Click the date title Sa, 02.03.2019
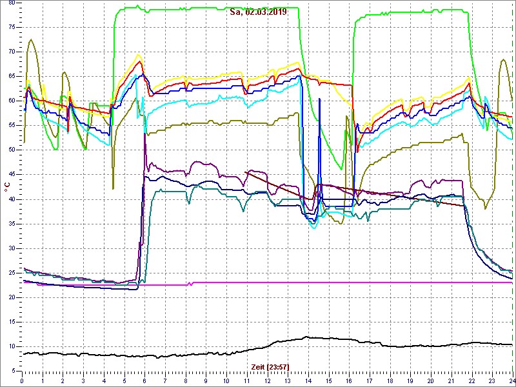This screenshot has height=387, width=516. tap(258, 12)
